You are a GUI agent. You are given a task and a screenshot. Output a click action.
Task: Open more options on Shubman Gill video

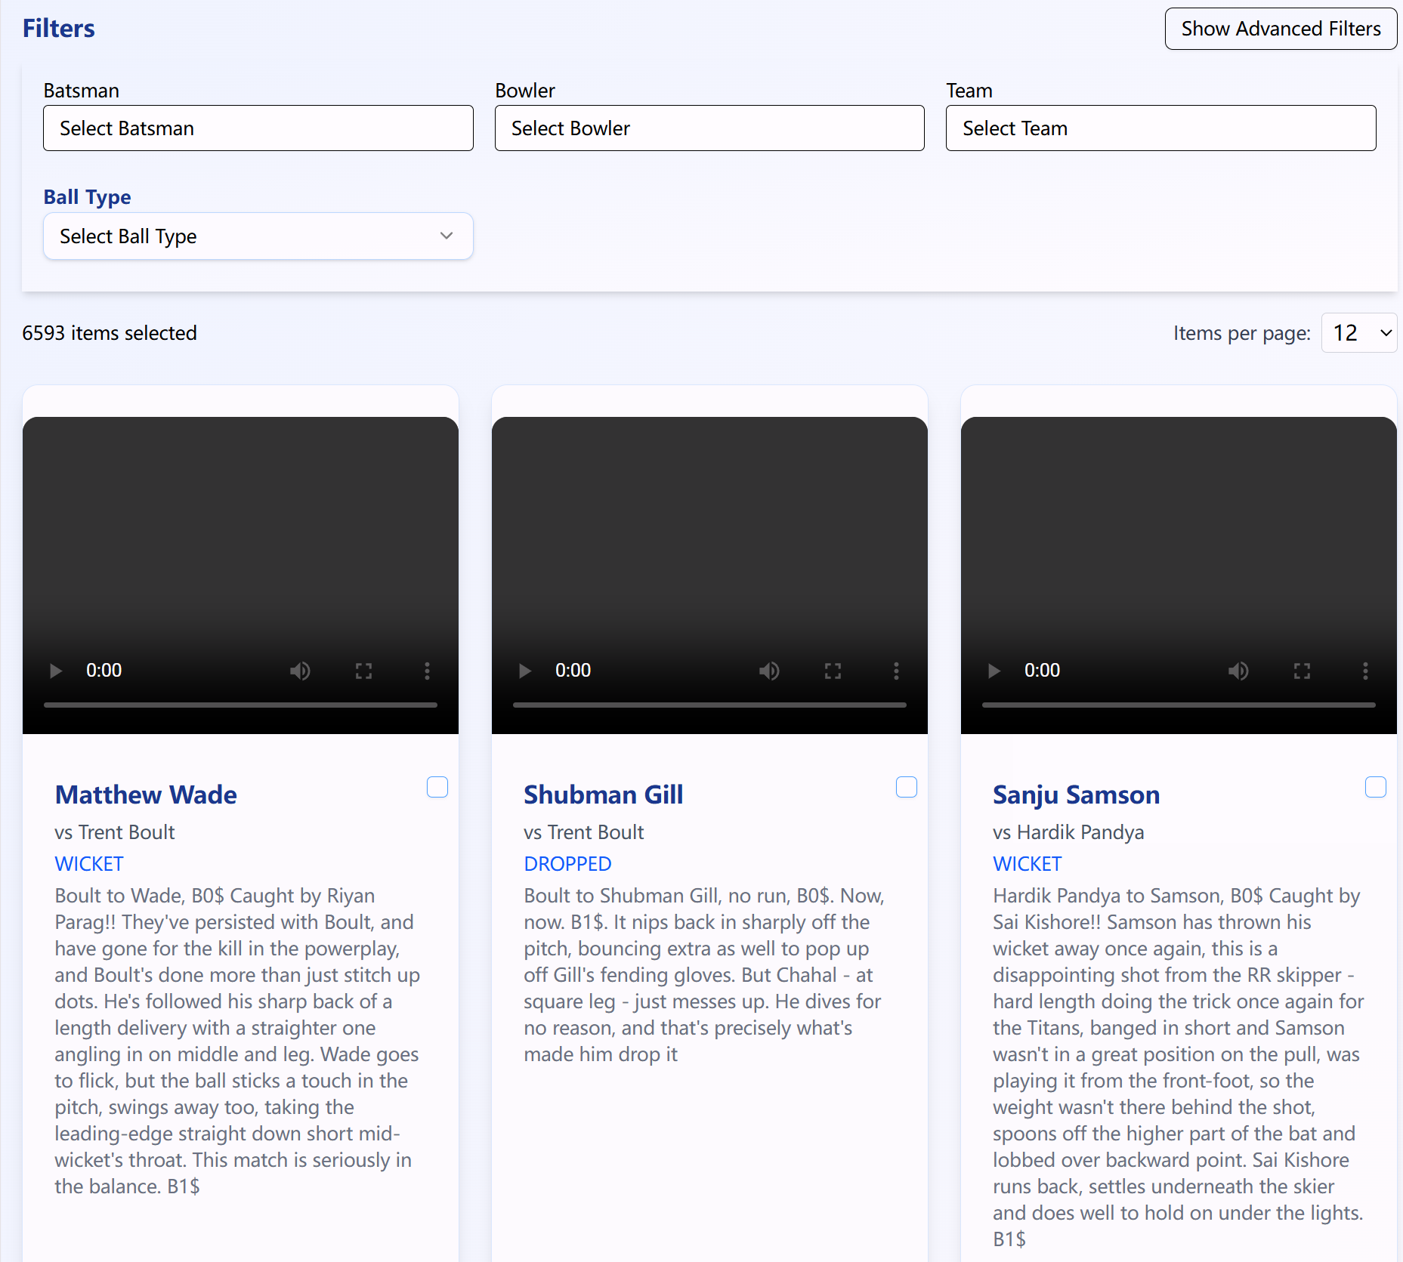(896, 671)
